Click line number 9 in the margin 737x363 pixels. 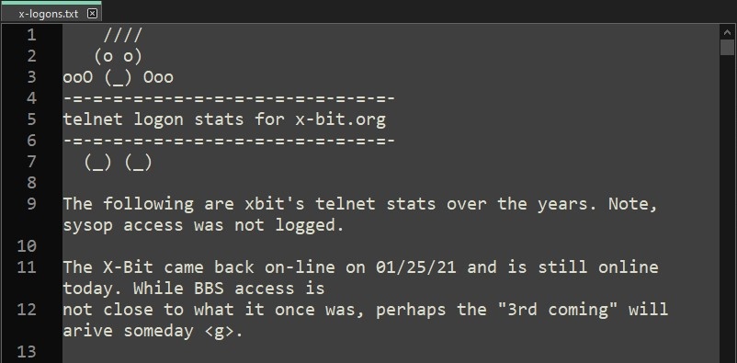31,204
